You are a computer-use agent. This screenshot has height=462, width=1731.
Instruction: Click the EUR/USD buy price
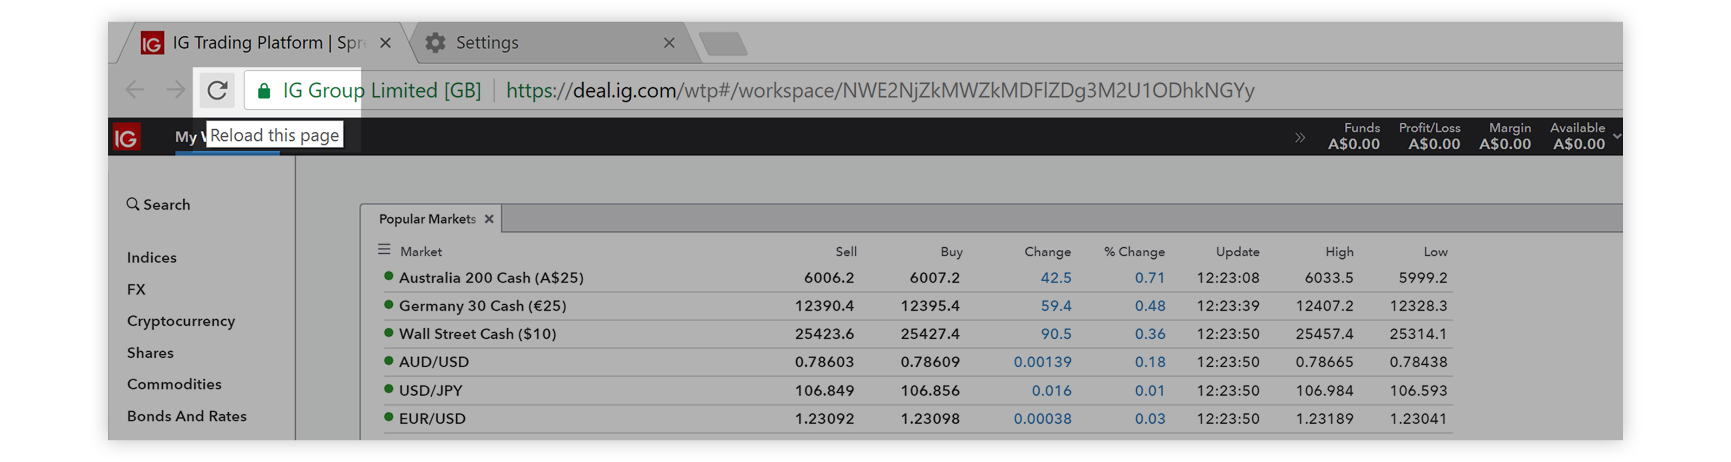tap(930, 419)
